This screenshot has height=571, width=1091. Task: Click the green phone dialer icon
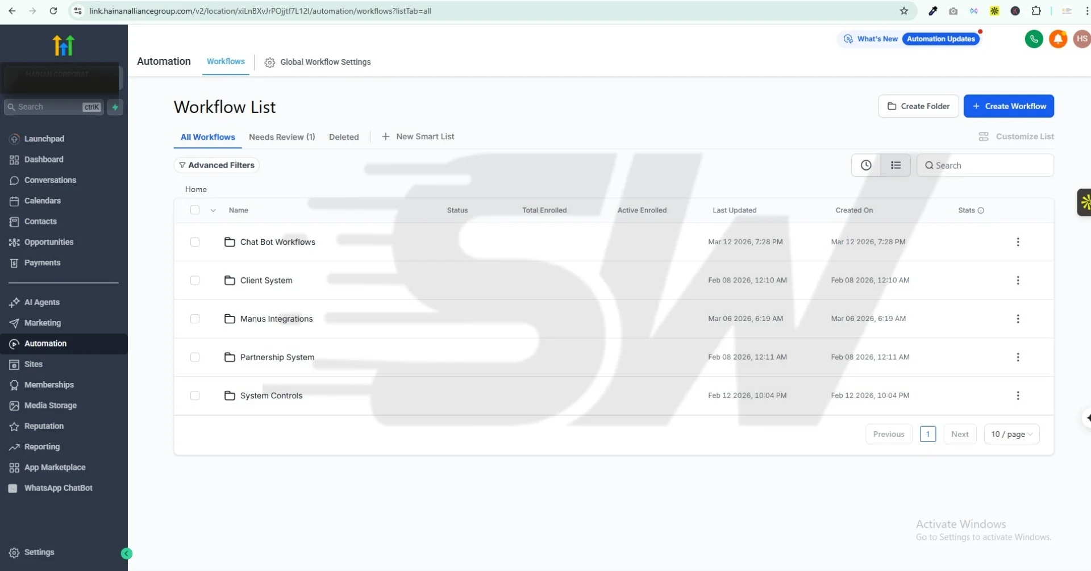[1034, 39]
